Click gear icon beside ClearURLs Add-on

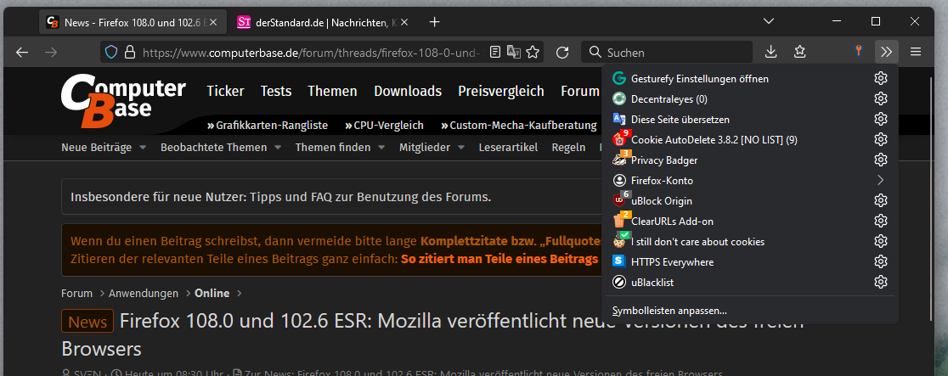(x=881, y=221)
